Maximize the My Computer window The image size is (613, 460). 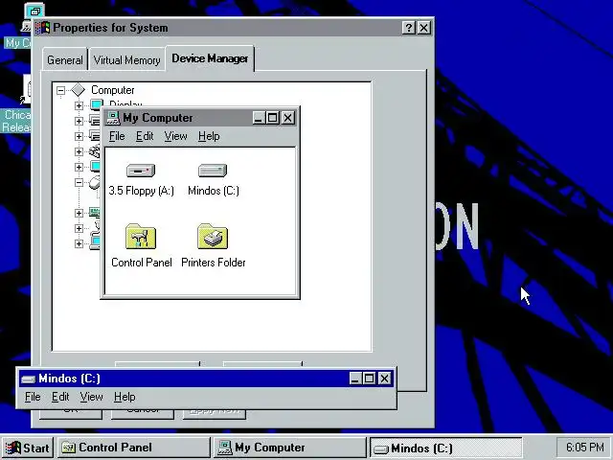[x=272, y=118]
